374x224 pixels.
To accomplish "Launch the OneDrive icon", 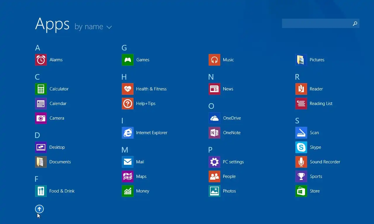I will 214,118.
